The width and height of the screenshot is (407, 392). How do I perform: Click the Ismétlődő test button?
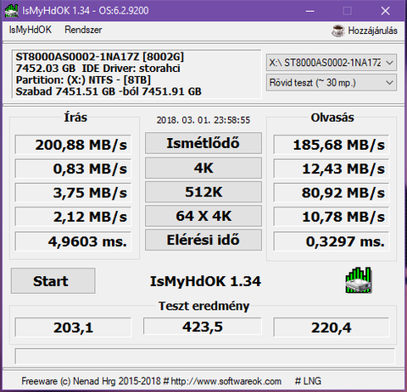pos(203,143)
